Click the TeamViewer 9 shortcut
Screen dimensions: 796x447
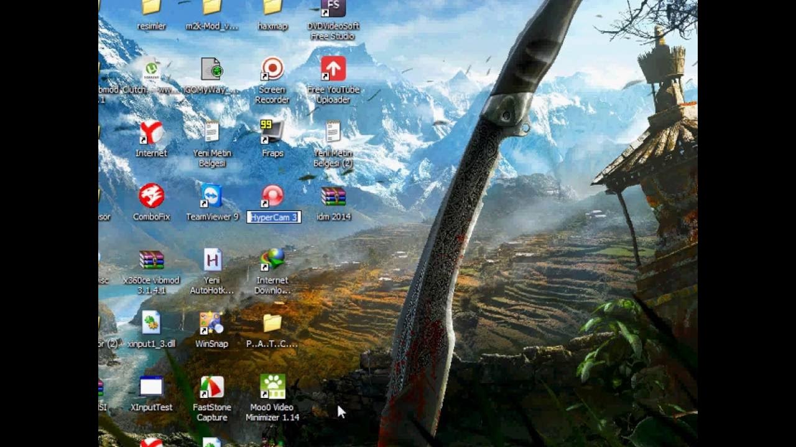coord(212,196)
